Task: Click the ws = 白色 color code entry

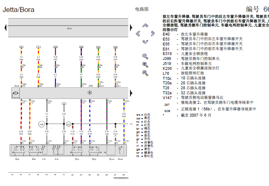Action: 143,115
